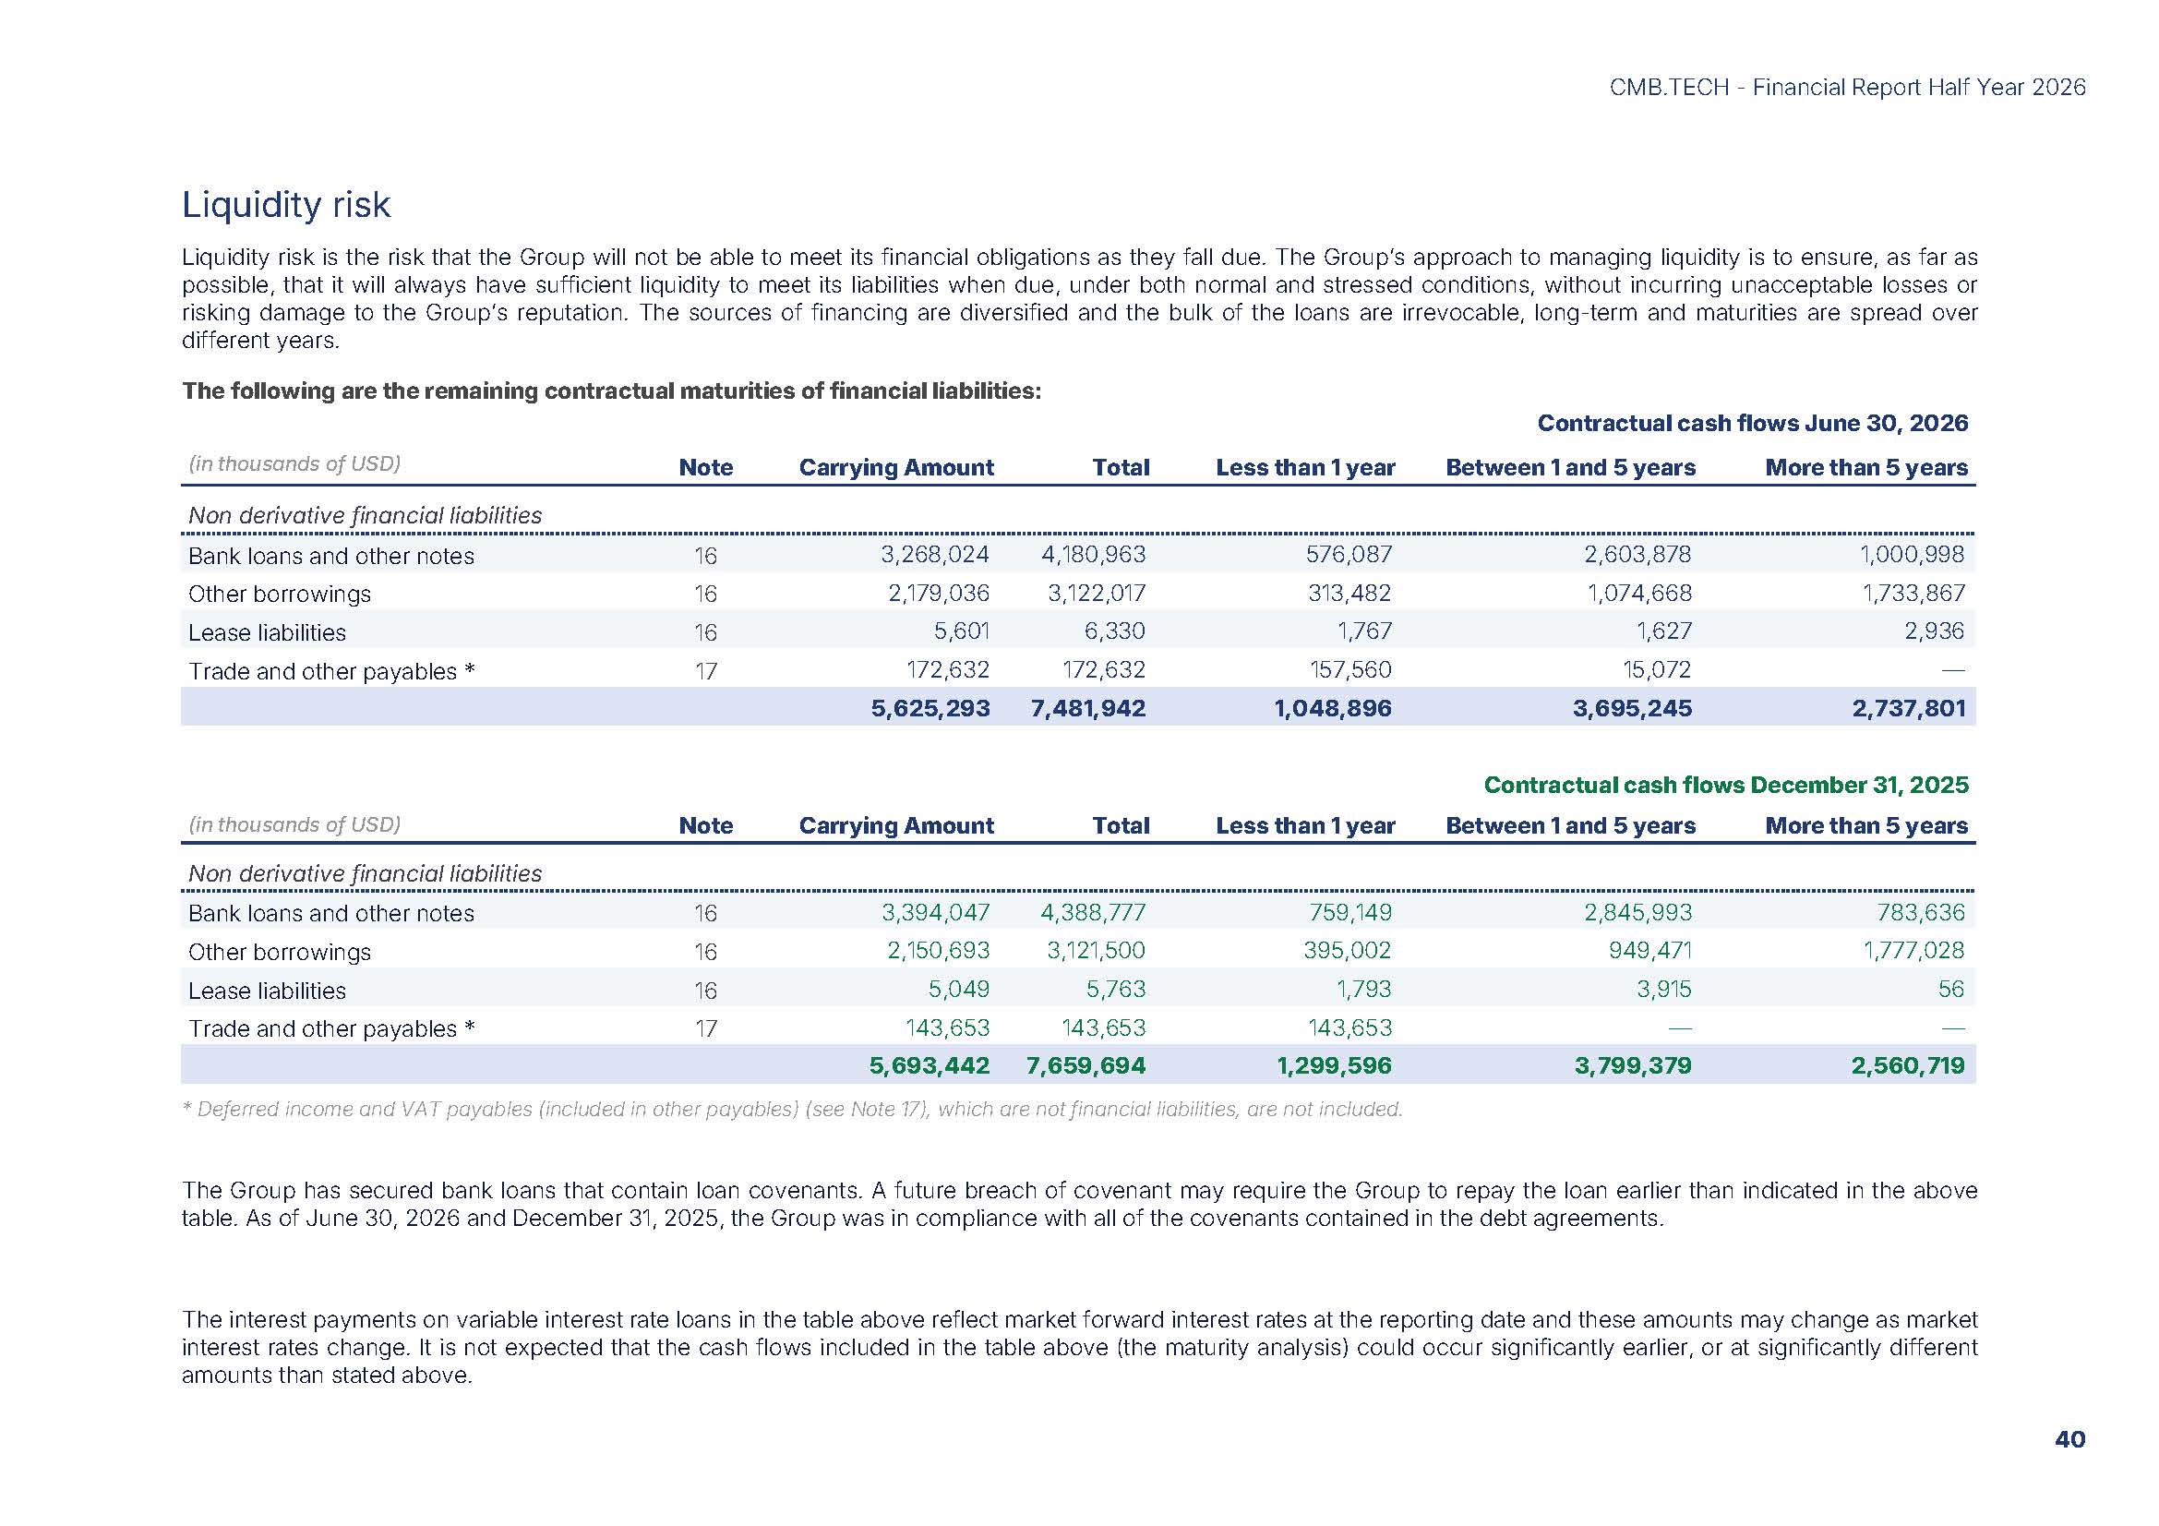
Task: Click page number 40
Action: pyautogui.click(x=2069, y=1439)
